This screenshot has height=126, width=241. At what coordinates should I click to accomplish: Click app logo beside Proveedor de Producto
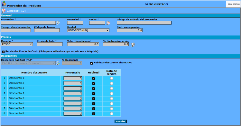[x=4, y=4]
